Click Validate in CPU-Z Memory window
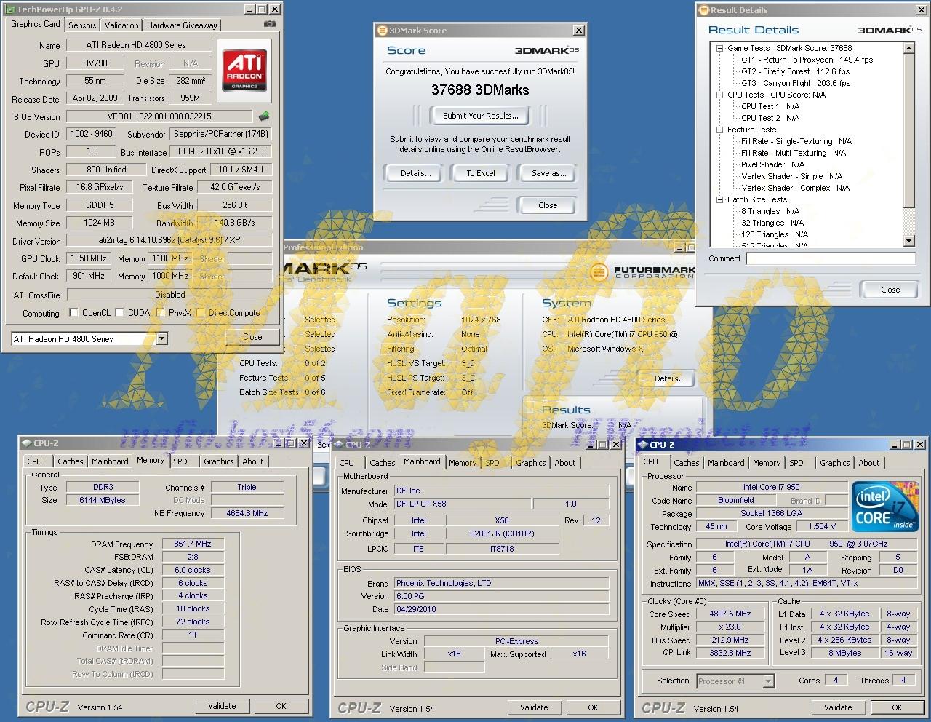Image resolution: width=931 pixels, height=722 pixels. coord(222,706)
